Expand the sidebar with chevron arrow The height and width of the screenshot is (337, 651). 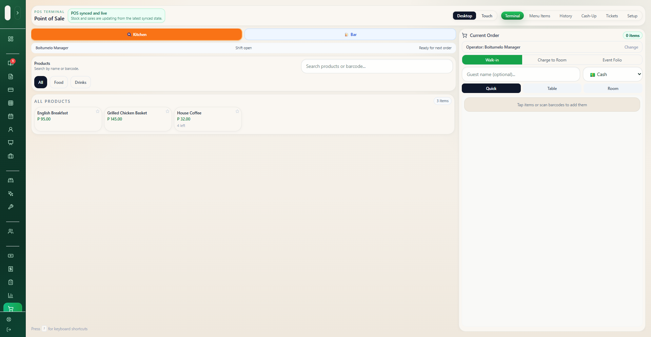click(18, 13)
